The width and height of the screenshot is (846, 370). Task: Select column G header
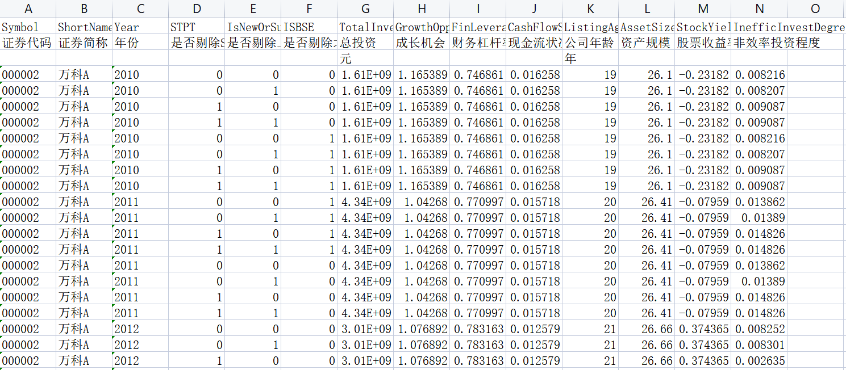[366, 9]
